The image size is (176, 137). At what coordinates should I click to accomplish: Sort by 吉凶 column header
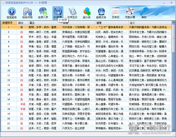pyautogui.click(x=23, y=23)
